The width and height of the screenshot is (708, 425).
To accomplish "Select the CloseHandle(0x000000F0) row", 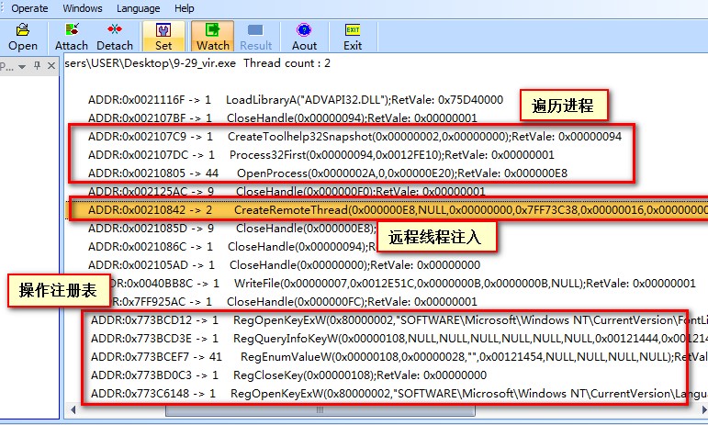I will click(287, 192).
